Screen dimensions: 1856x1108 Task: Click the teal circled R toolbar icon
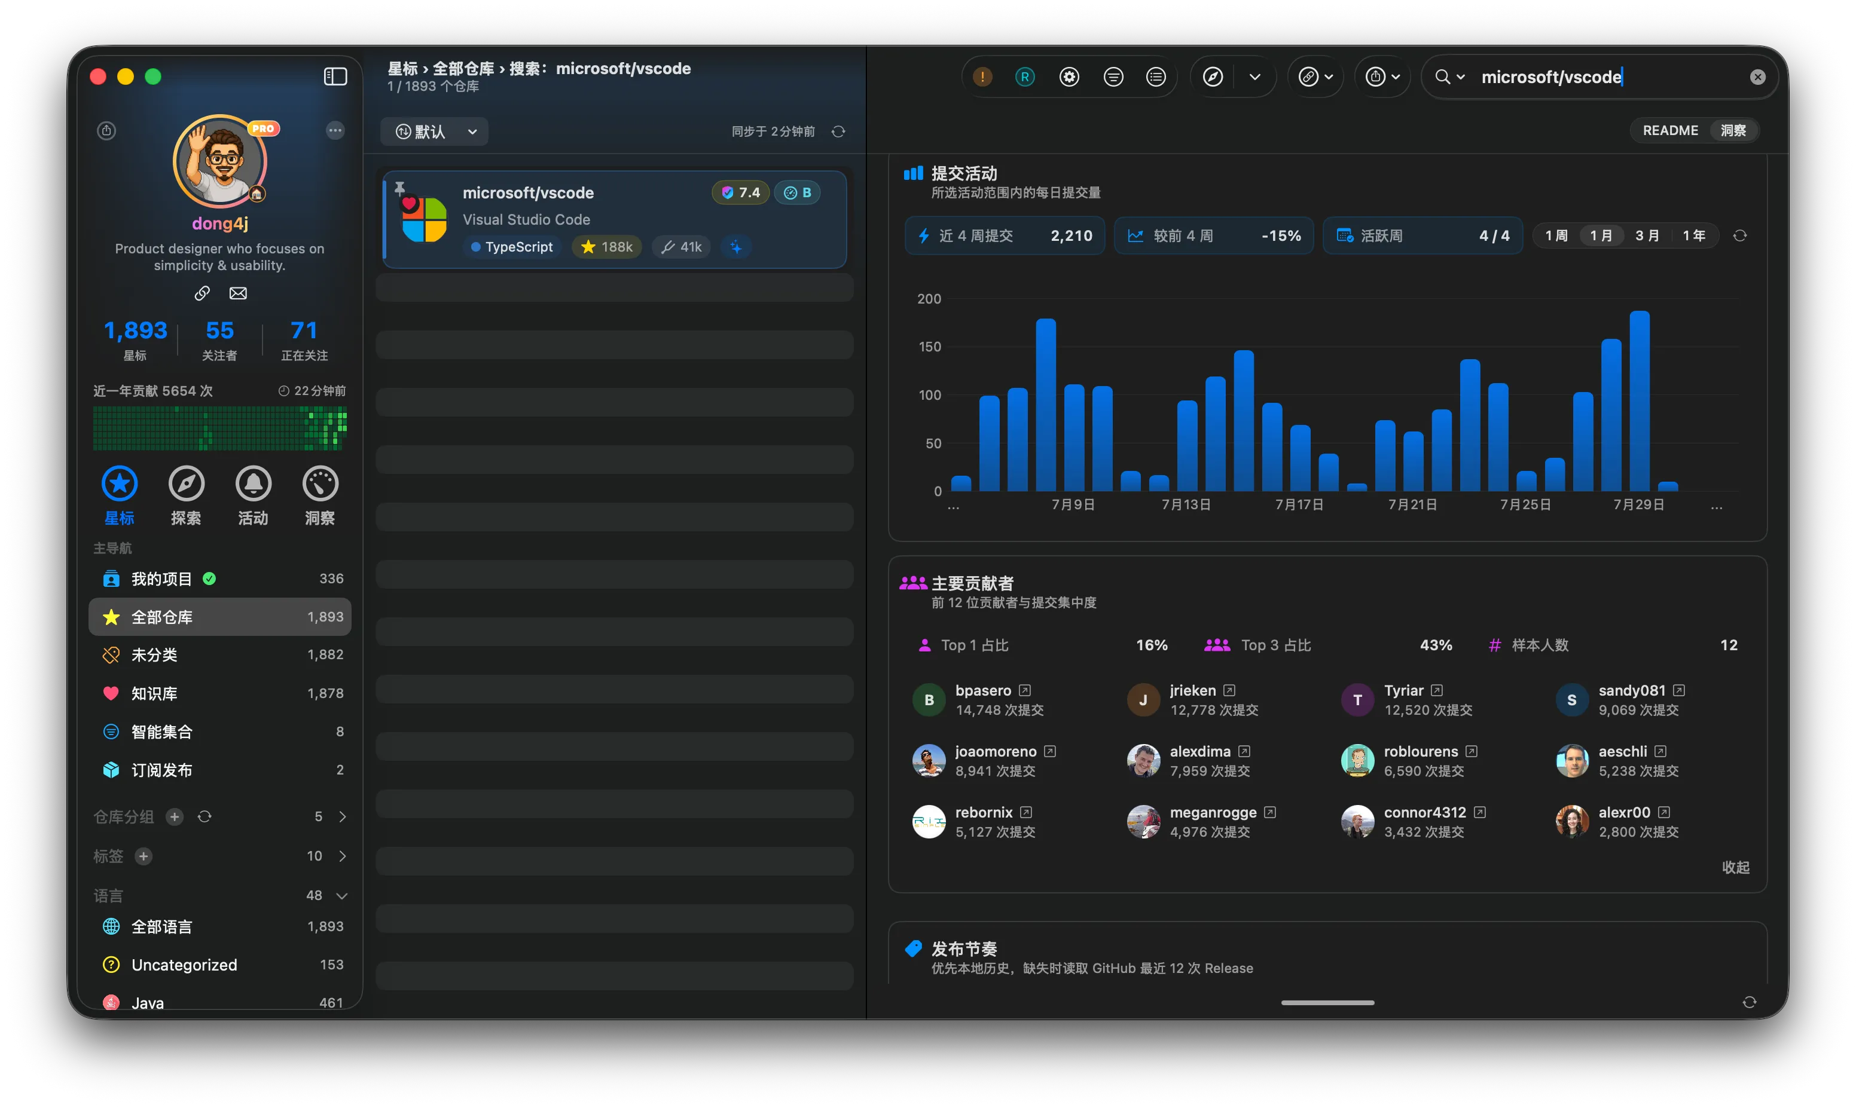coord(1025,77)
